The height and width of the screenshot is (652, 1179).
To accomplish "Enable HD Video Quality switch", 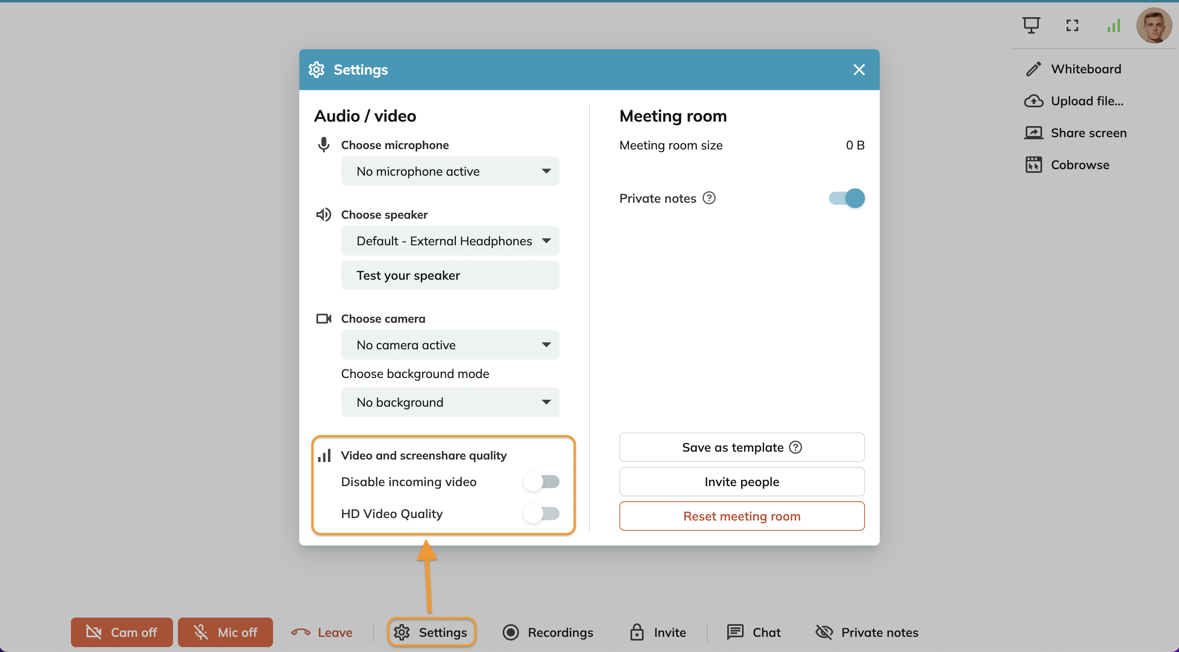I will coord(542,514).
